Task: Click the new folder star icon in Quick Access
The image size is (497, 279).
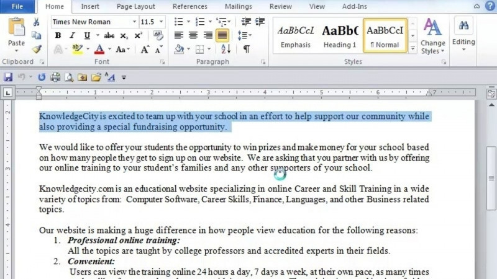Action: (x=83, y=77)
